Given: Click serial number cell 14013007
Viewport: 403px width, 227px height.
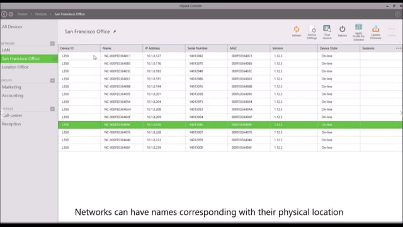Looking at the screenshot, I should coord(196,132).
